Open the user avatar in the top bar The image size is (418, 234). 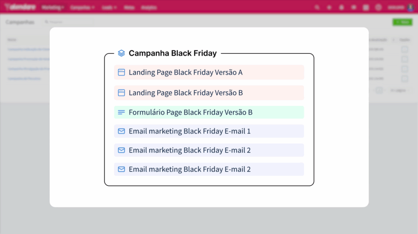pyautogui.click(x=410, y=7)
